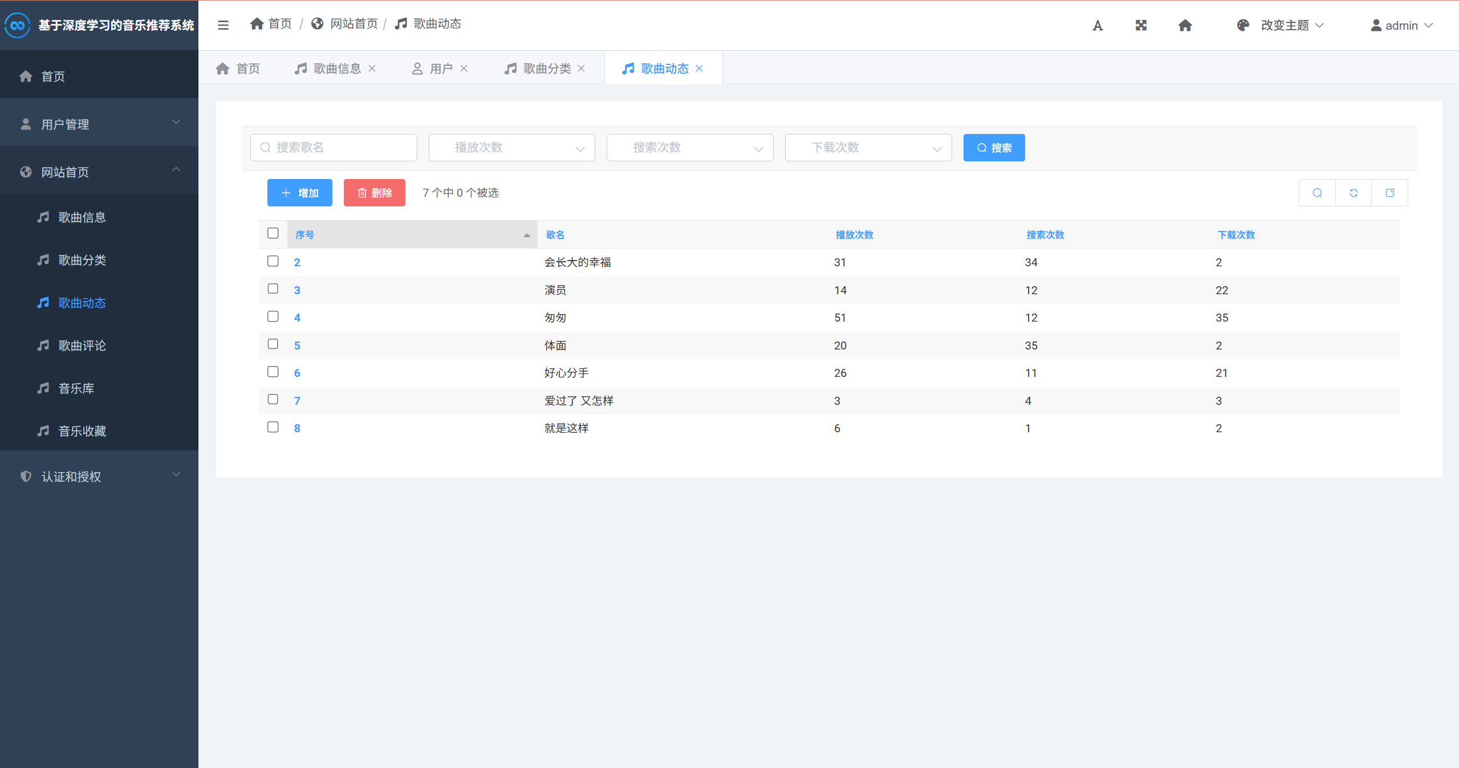Click the red 删除 button
Screen dimensions: 1459x768
point(374,193)
